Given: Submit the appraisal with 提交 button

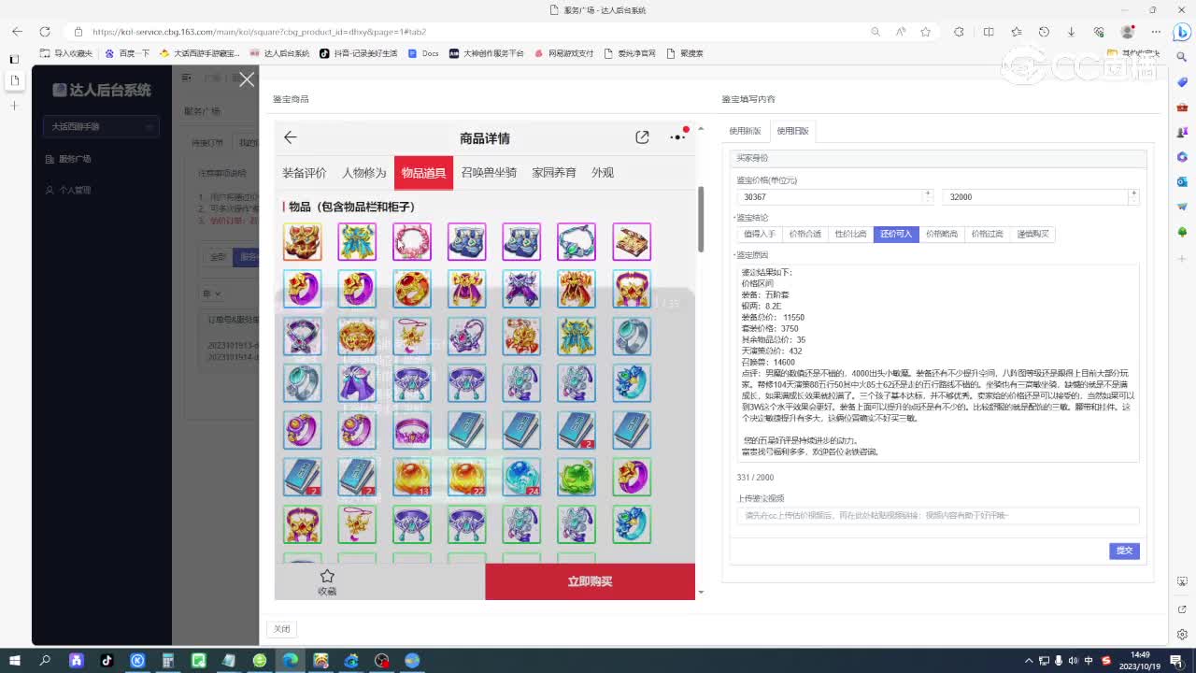Looking at the screenshot, I should point(1124,551).
